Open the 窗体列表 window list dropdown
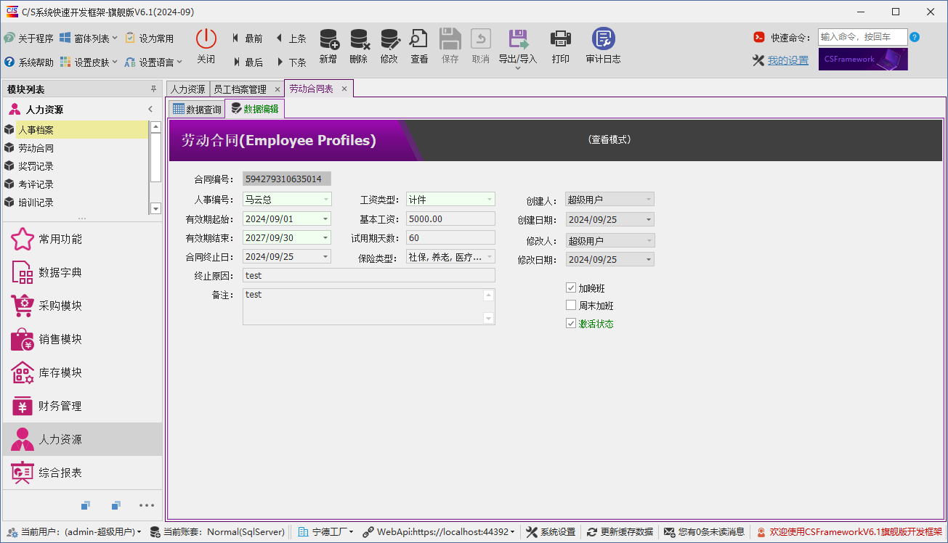948x543 pixels. [89, 38]
